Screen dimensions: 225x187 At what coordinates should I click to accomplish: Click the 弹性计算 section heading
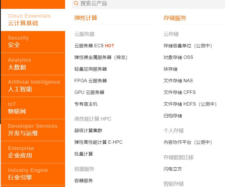(x=86, y=18)
